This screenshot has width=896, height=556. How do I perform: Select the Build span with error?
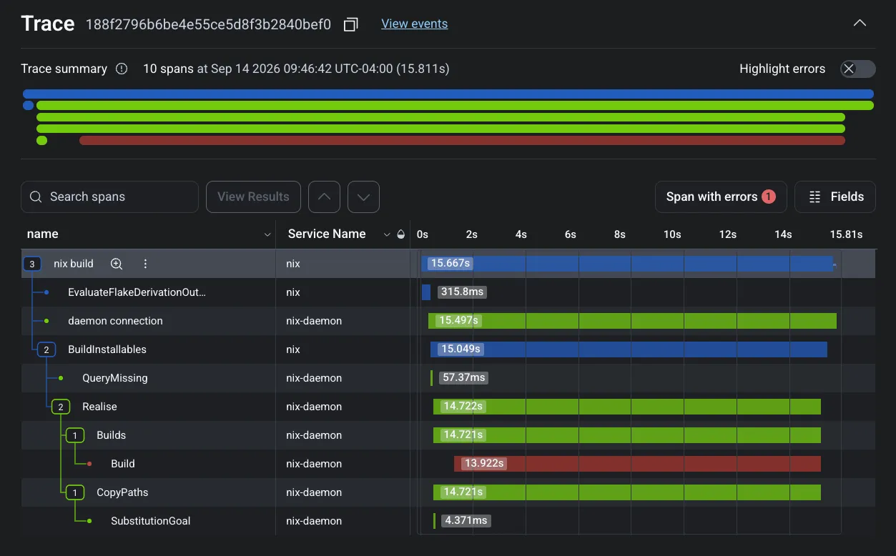(123, 464)
